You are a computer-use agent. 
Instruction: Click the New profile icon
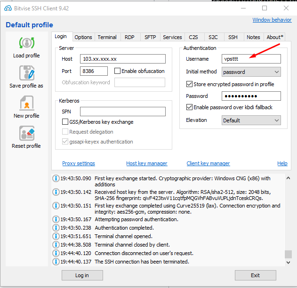pos(27,103)
